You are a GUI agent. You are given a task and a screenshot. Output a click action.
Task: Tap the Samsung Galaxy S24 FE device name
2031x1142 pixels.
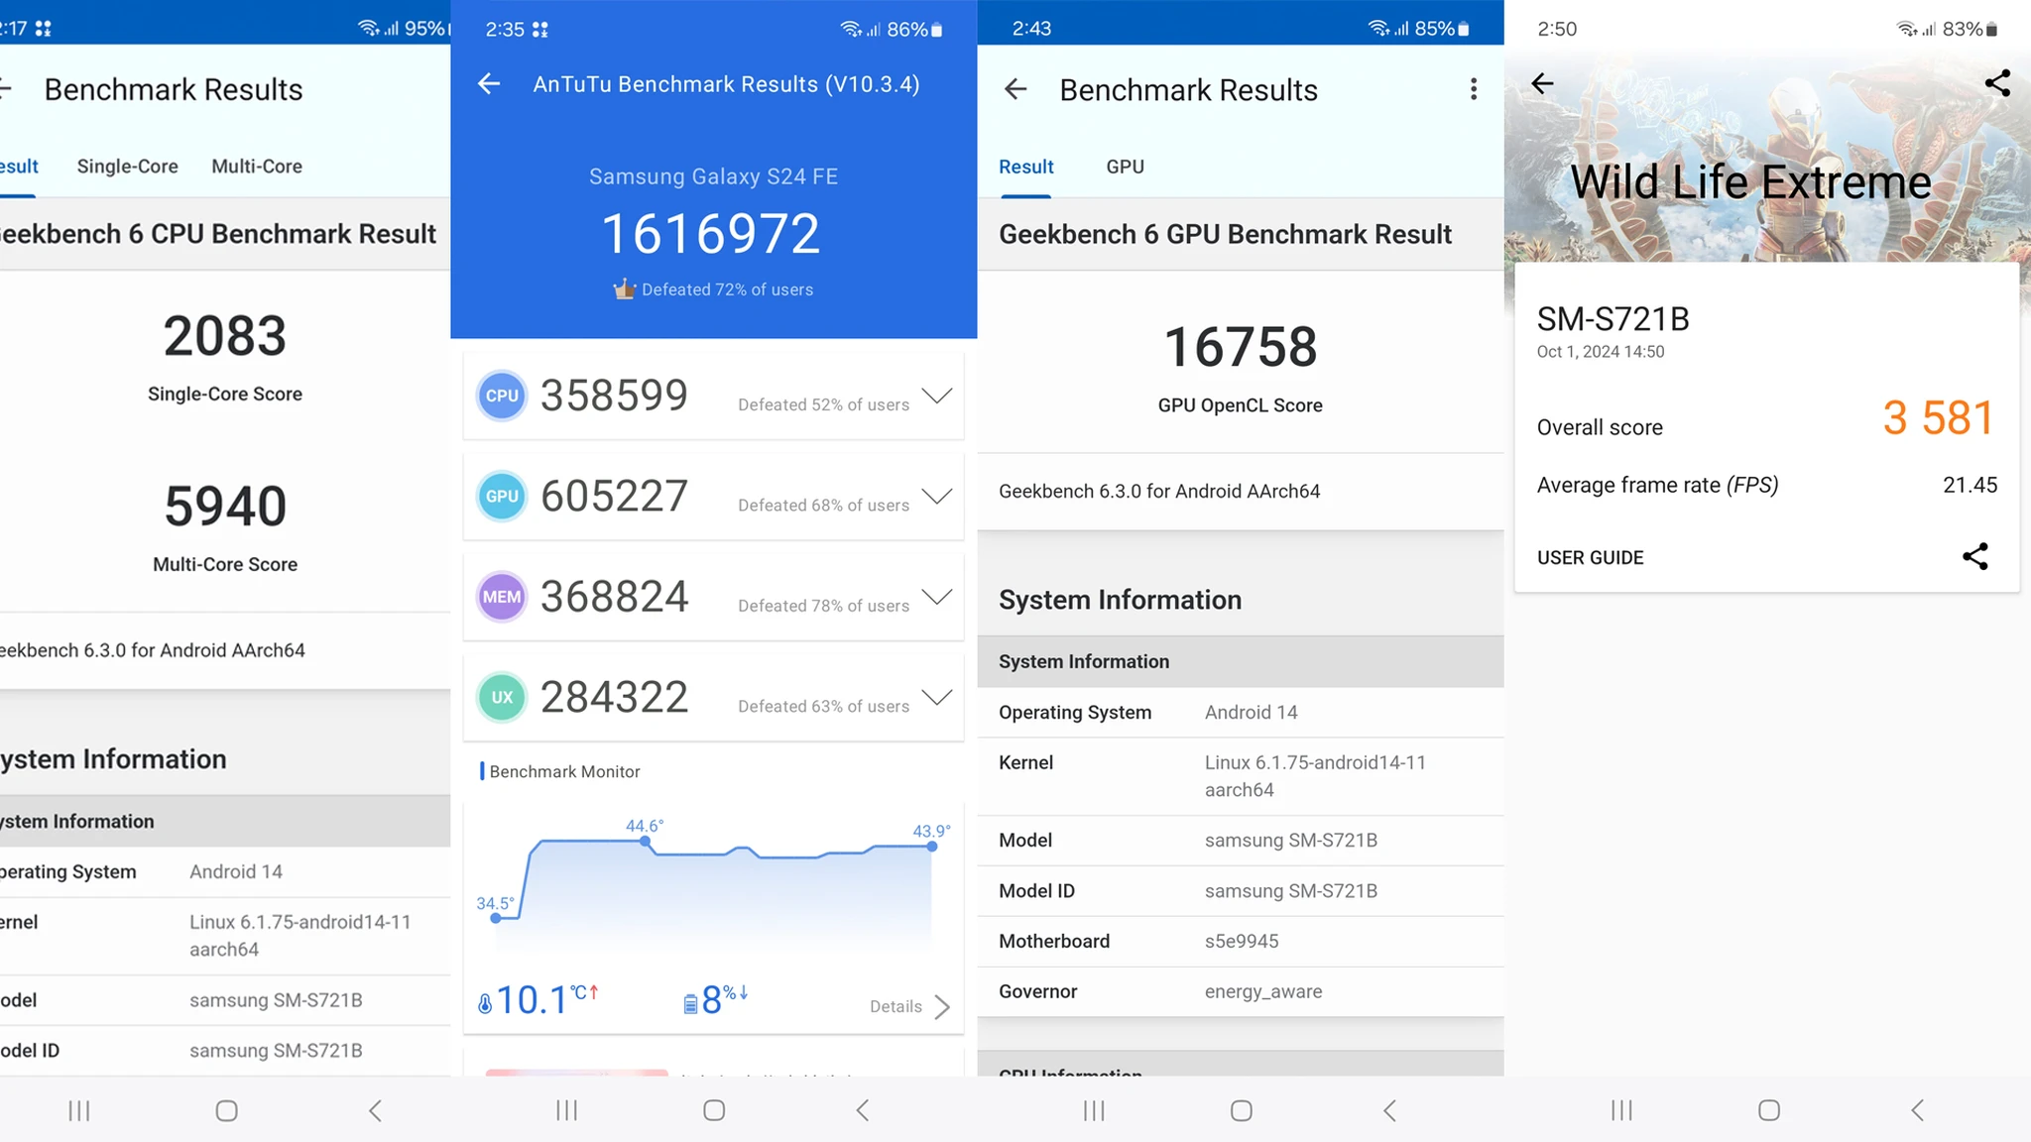pos(714,176)
